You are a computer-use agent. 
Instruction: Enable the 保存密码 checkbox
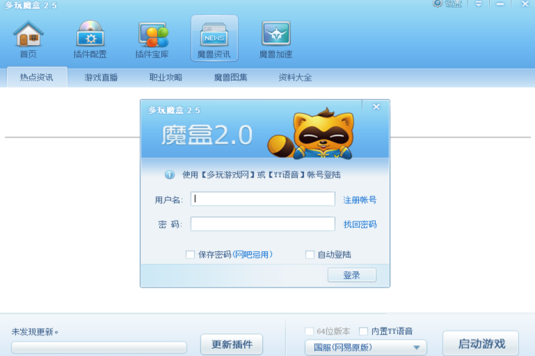coord(190,254)
